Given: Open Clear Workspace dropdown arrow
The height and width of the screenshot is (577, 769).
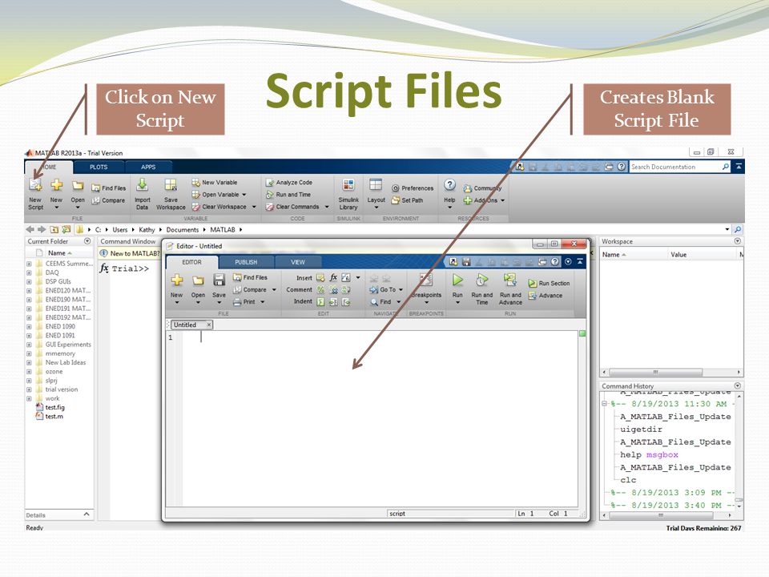Looking at the screenshot, I should [254, 207].
